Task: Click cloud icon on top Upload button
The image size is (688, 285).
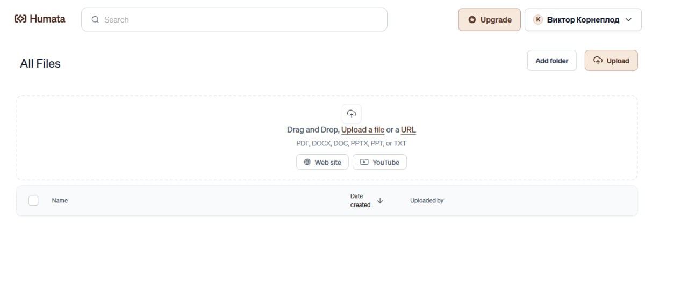Action: [x=598, y=61]
